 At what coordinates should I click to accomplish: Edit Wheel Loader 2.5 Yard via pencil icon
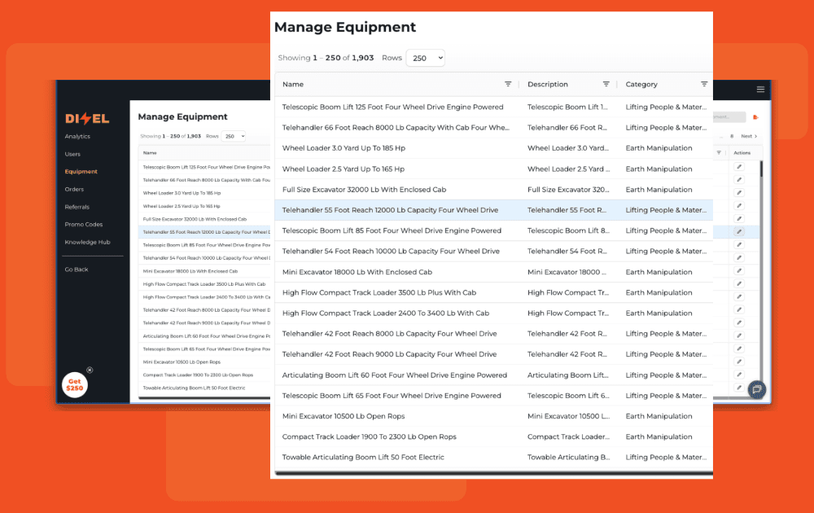739,206
